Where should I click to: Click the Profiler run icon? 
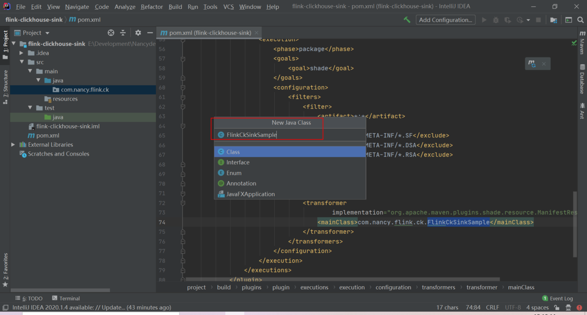click(519, 20)
